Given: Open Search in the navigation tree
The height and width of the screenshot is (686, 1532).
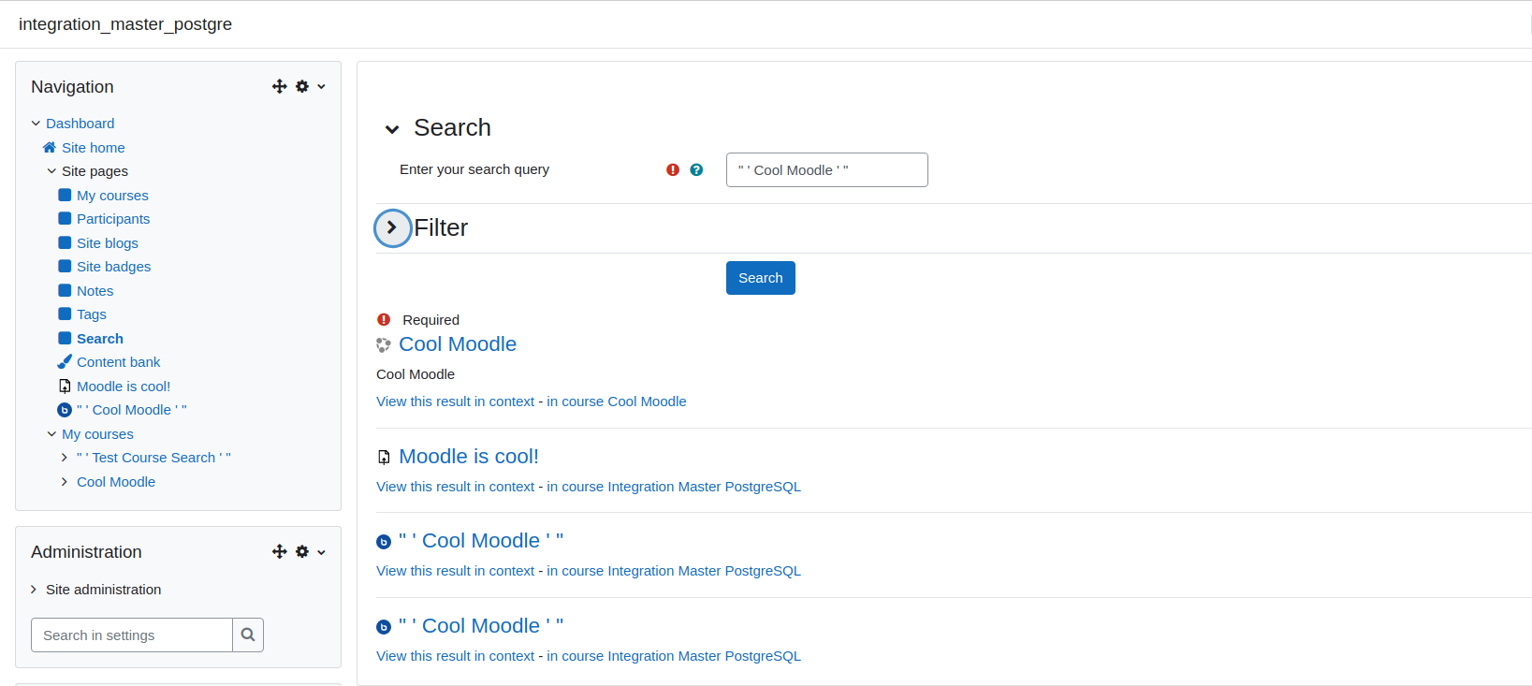Looking at the screenshot, I should point(100,338).
